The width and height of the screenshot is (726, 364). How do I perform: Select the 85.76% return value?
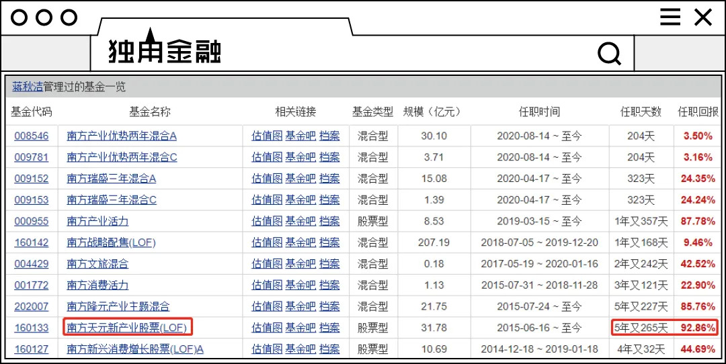(698, 307)
